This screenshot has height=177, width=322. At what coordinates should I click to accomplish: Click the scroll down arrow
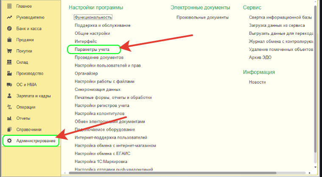[x=316, y=168]
